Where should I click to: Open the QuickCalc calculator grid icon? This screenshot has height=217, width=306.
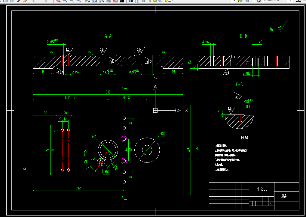click(122, 1)
